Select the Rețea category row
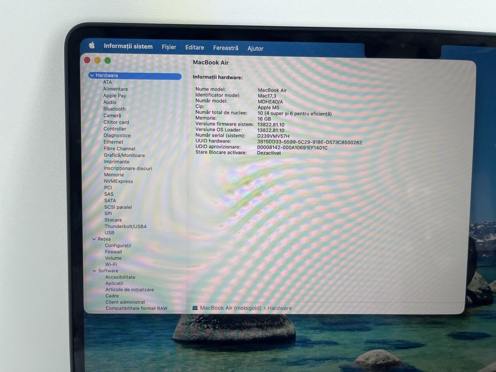Screen dimensions: 496x372 click(104, 239)
